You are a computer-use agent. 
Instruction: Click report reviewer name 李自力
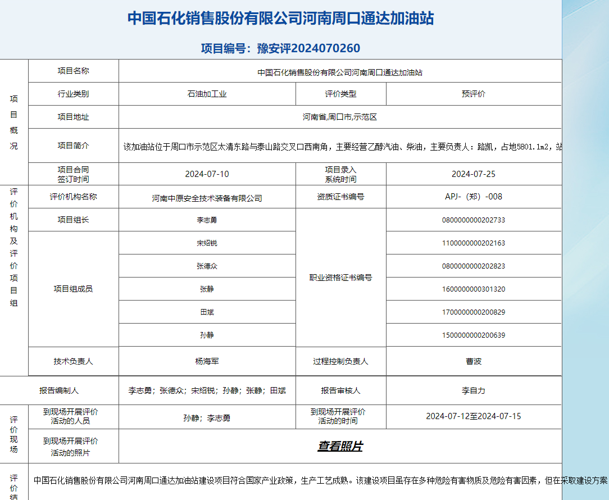(474, 390)
